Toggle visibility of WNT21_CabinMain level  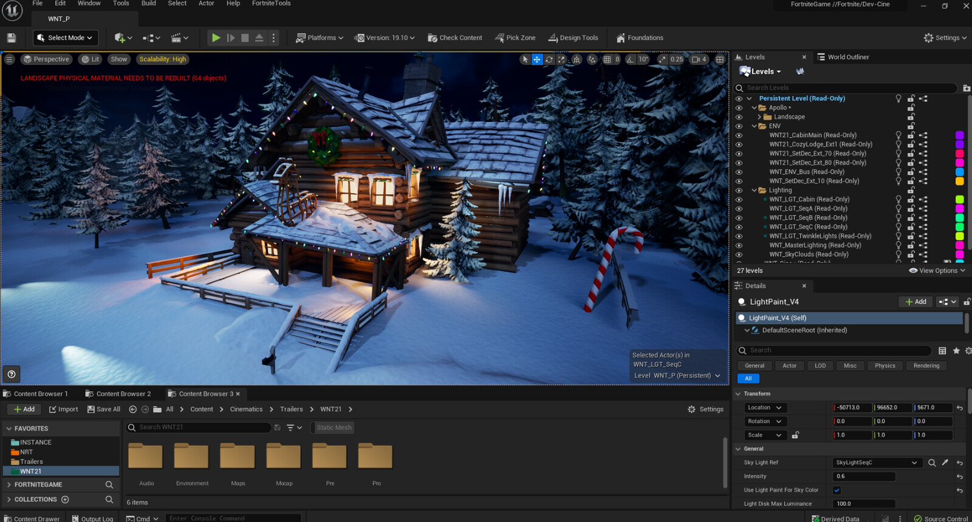click(739, 135)
